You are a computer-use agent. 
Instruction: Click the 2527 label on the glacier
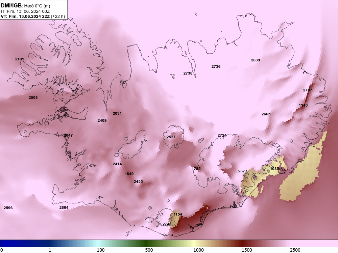[x=171, y=137]
